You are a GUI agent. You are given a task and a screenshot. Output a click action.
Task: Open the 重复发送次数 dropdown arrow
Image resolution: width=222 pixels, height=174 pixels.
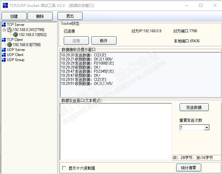click(207, 128)
